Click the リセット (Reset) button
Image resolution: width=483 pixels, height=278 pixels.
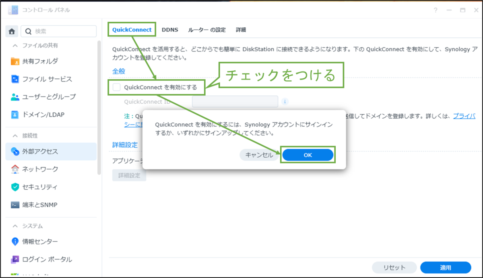tap(394, 268)
